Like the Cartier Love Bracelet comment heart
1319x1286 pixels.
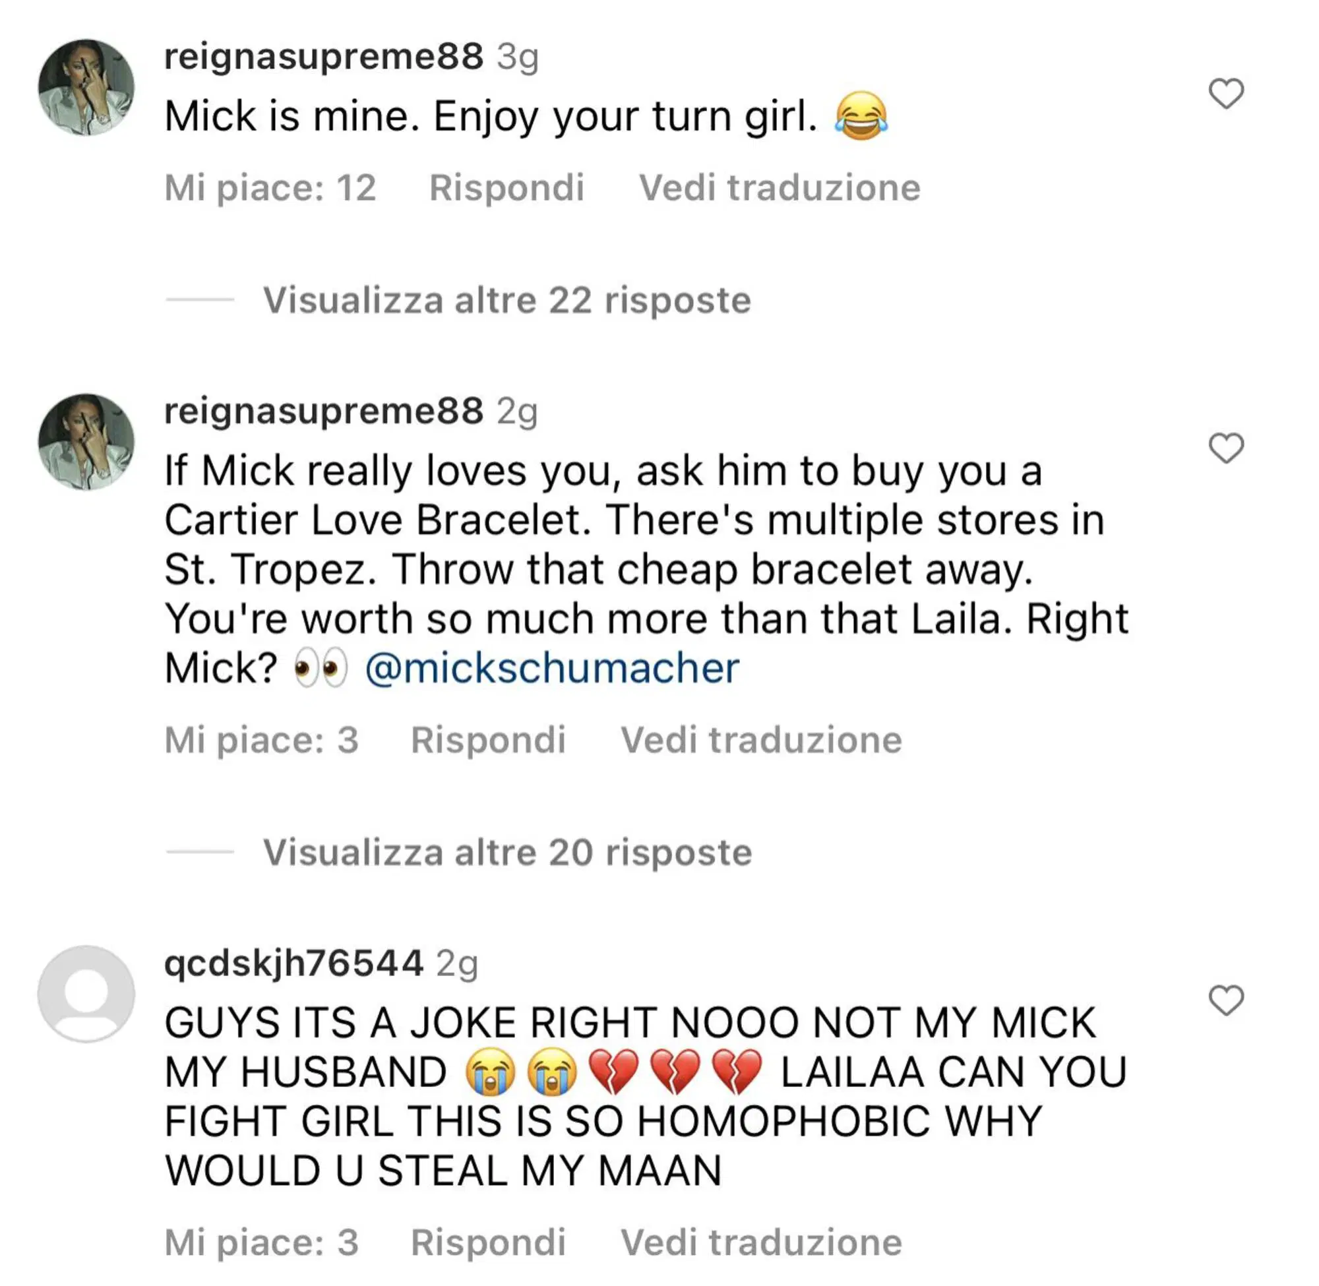click(1225, 448)
